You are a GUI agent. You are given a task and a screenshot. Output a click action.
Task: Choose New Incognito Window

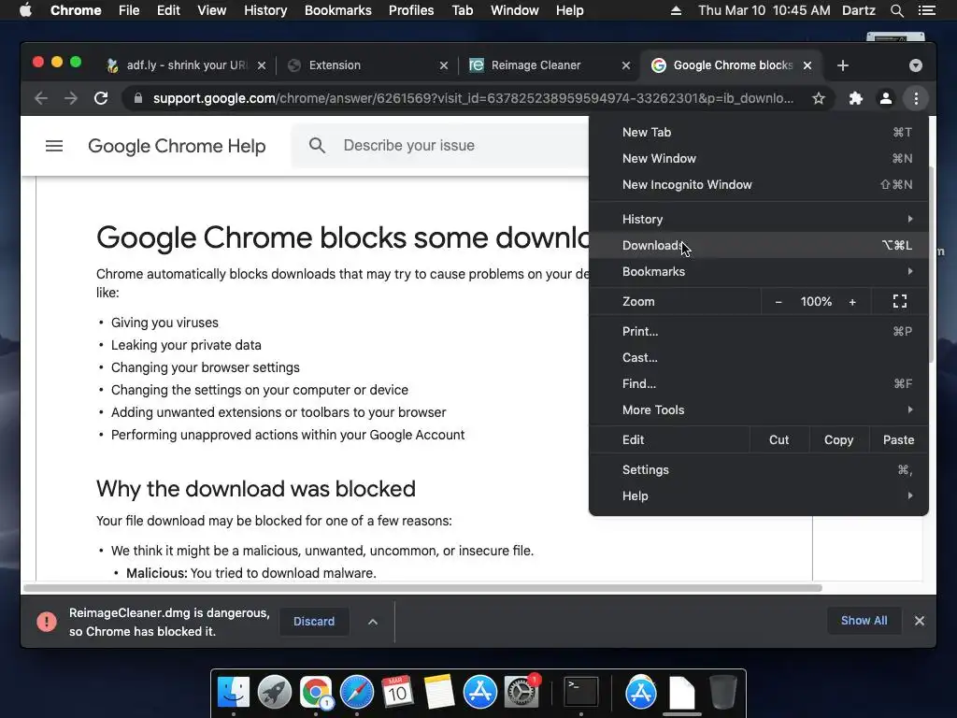pyautogui.click(x=759, y=185)
